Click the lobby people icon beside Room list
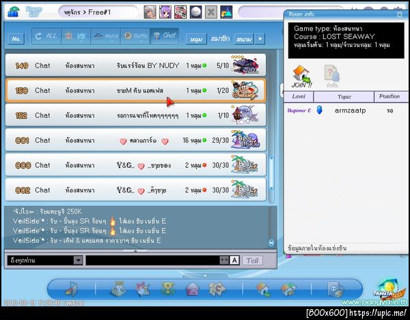Image resolution: width=410 pixels, height=320 pixels. (13, 12)
